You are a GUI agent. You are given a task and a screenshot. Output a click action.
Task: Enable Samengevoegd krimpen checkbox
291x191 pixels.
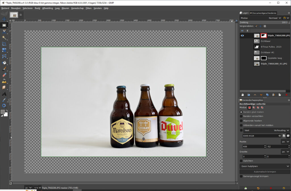coord(241,176)
